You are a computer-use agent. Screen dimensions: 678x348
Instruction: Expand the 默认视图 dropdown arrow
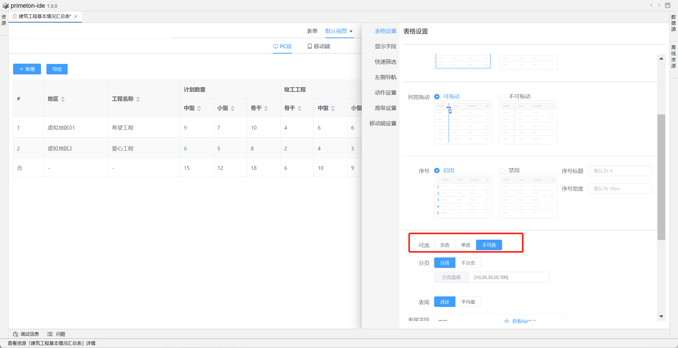tap(351, 31)
